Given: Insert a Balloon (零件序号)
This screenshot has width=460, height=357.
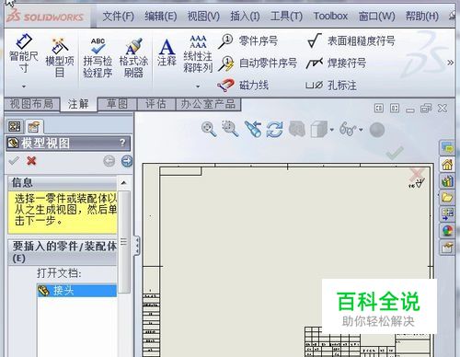Looking at the screenshot, I should pyautogui.click(x=247, y=41).
